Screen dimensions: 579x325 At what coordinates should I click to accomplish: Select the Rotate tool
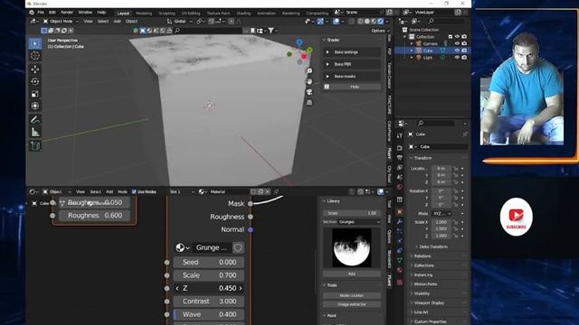(35, 81)
